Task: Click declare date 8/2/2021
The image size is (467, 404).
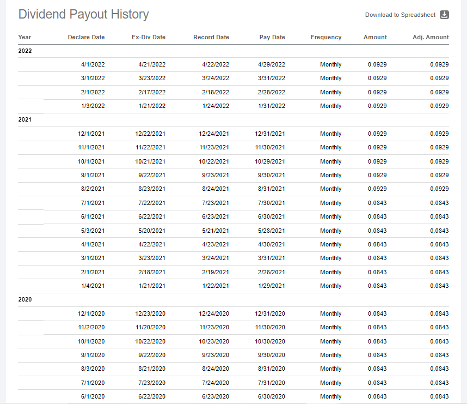Action: click(93, 189)
